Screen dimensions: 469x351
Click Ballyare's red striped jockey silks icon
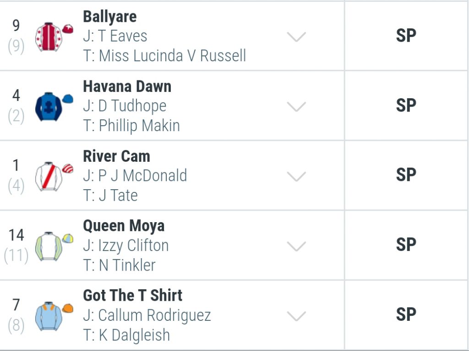[x=54, y=37]
